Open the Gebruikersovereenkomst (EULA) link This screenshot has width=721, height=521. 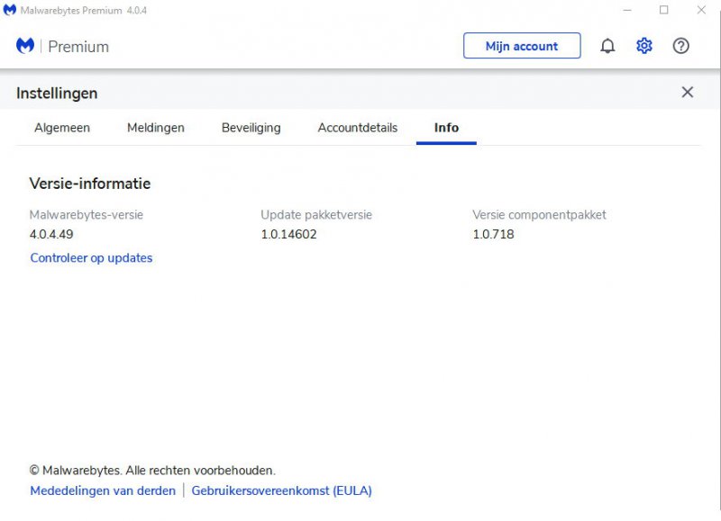(281, 491)
